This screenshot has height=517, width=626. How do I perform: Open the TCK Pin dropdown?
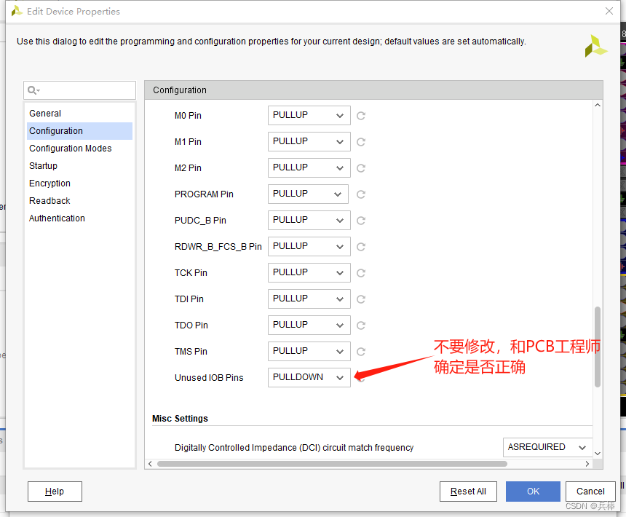click(309, 272)
